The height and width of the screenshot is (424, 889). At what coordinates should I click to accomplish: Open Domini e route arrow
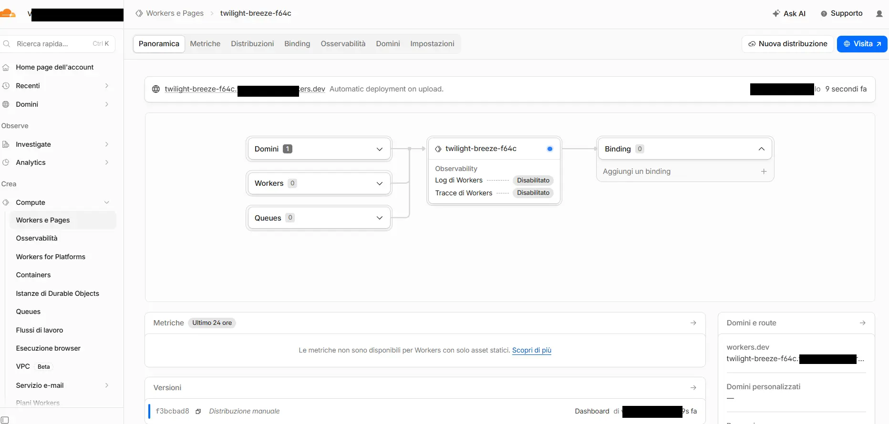pyautogui.click(x=863, y=323)
